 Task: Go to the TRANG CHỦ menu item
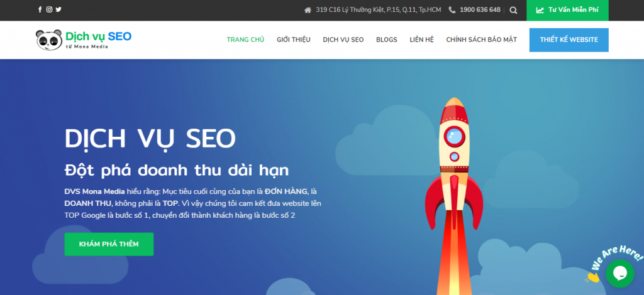tap(245, 40)
